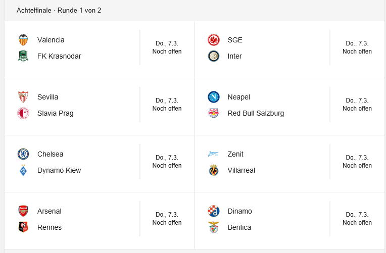This screenshot has width=386, height=253.
Task: Click the Arsenal cannon crest
Action: (x=23, y=211)
